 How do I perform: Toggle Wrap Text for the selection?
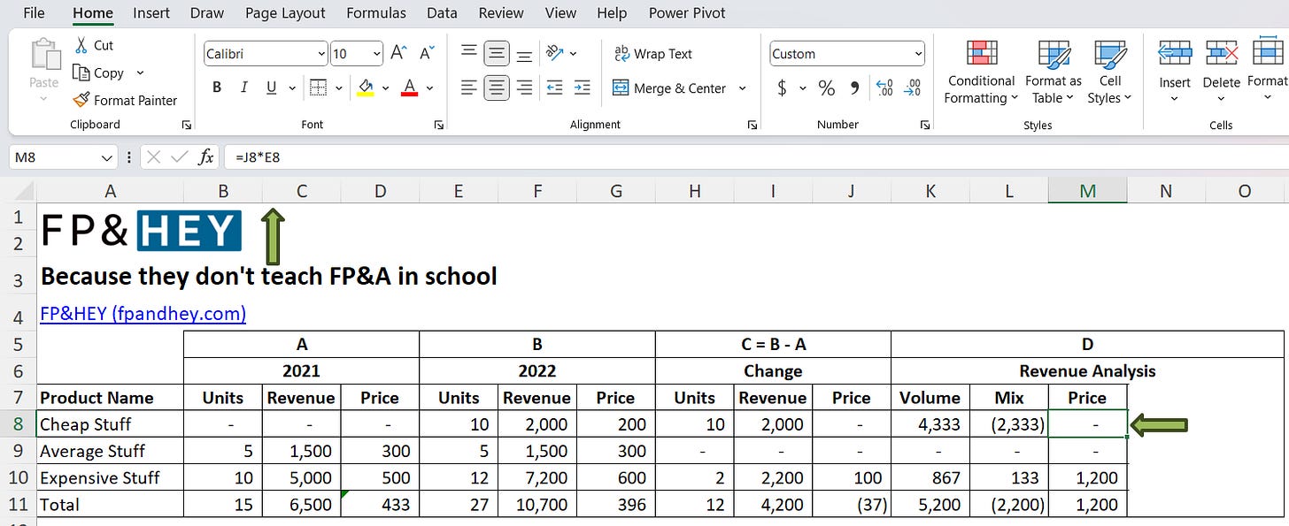(652, 54)
